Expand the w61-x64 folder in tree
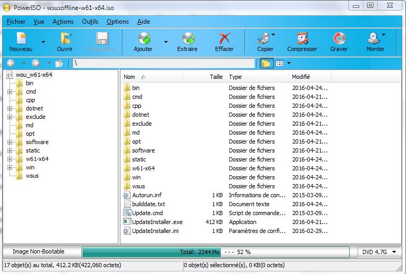406x274 pixels. [x=9, y=159]
